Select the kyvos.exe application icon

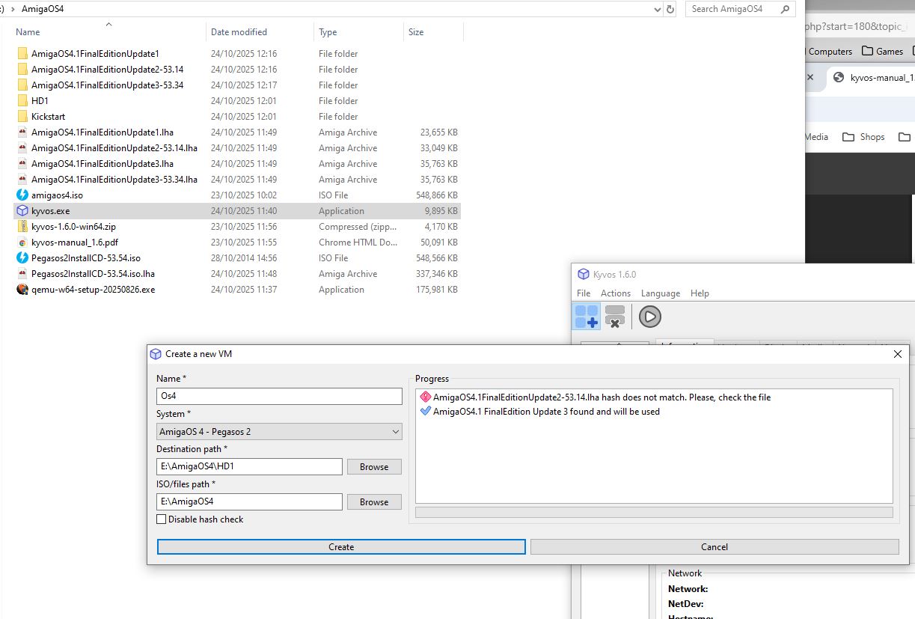(22, 211)
